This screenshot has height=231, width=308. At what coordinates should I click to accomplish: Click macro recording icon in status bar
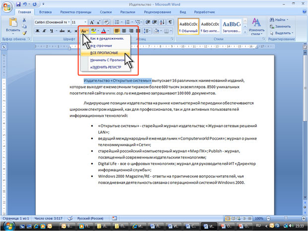click(115, 218)
